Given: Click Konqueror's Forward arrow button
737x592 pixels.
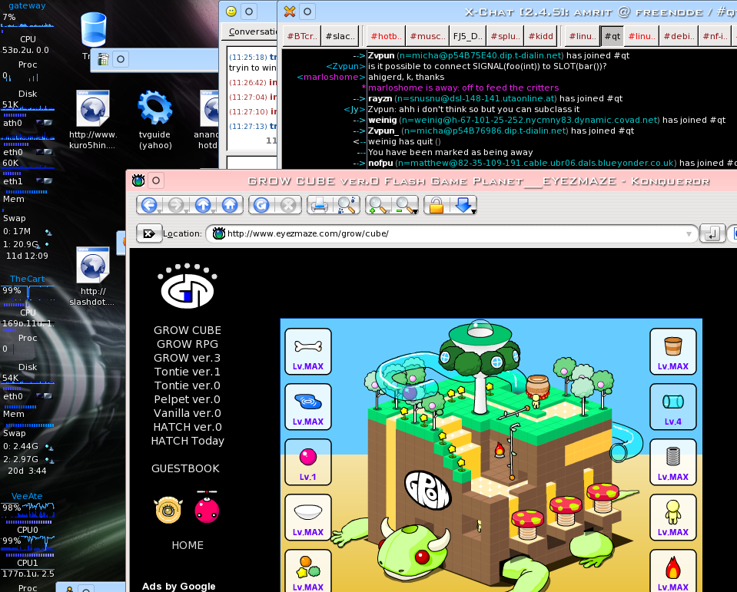Looking at the screenshot, I should tap(176, 205).
